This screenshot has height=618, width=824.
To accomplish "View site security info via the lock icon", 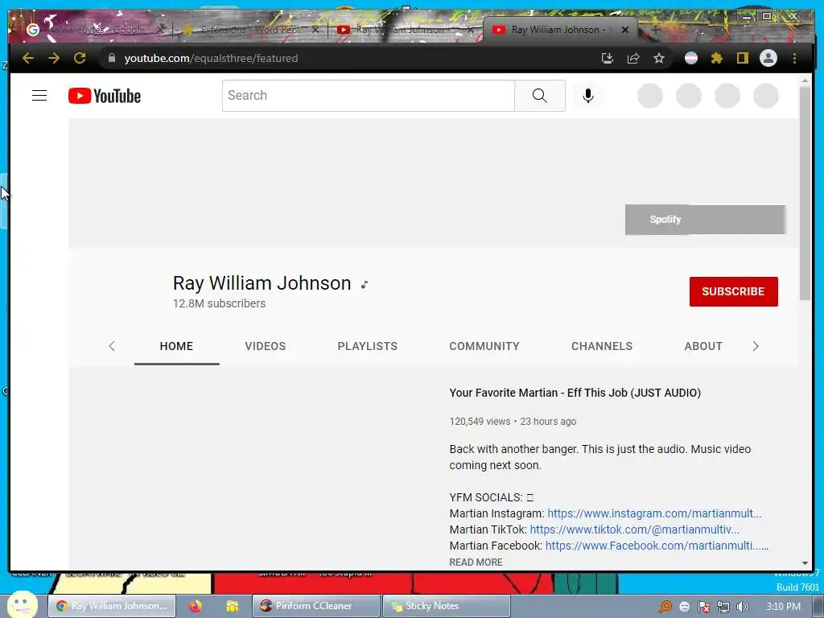I will coord(111,58).
